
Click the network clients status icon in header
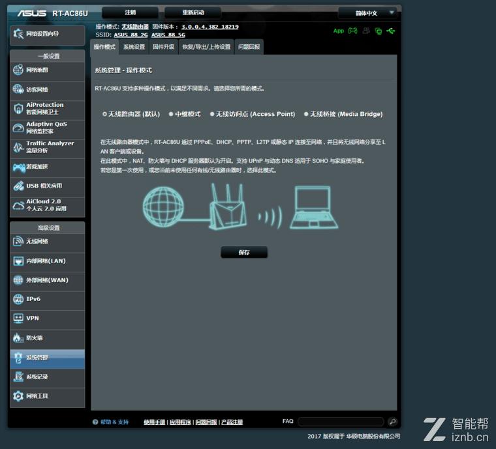pyautogui.click(x=379, y=31)
